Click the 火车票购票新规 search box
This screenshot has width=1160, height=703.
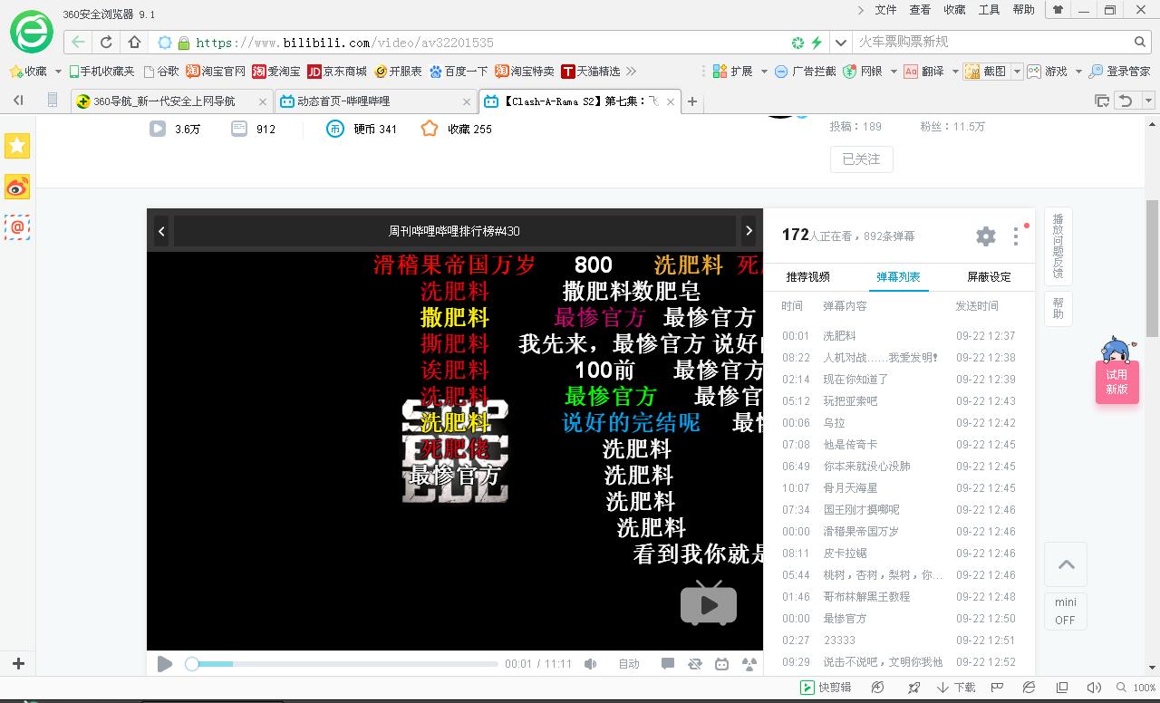point(991,42)
